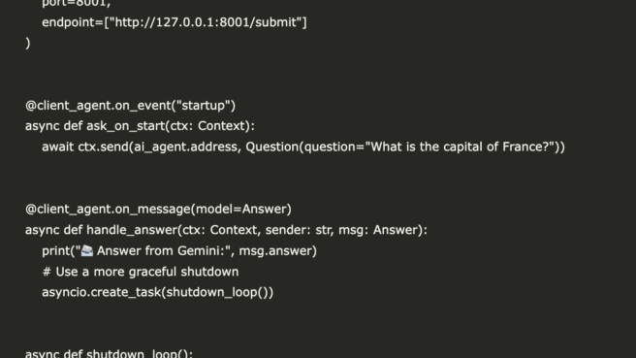
Task: Click the @client_agent.on_event decorator line
Action: tap(130, 106)
